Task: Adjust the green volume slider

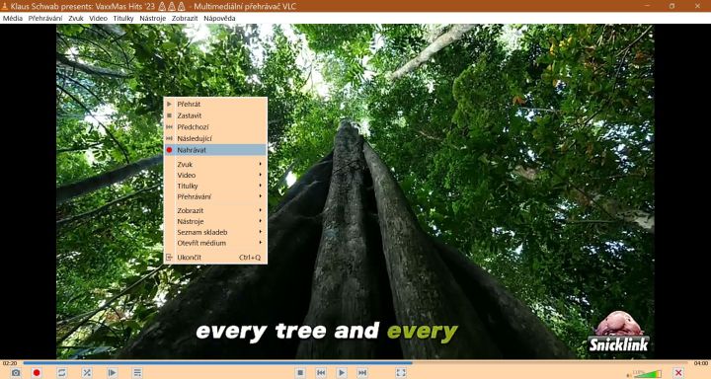Action: coord(648,374)
